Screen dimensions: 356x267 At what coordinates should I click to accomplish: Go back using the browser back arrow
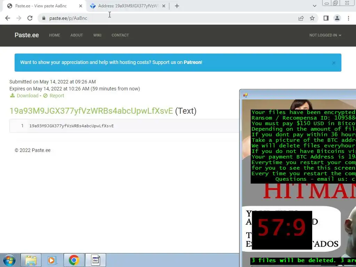8,18
